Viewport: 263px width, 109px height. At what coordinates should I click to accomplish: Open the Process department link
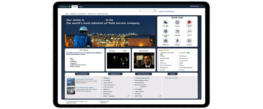pos(182,70)
